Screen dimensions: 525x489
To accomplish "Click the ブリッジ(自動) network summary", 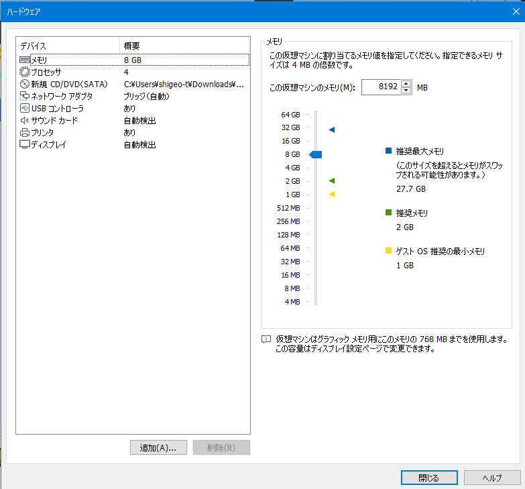I will click(146, 97).
